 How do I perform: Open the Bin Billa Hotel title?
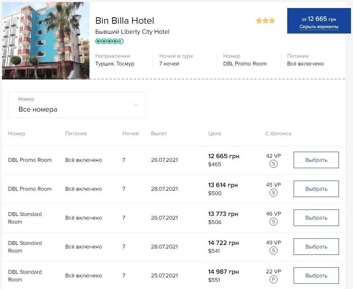click(x=125, y=21)
